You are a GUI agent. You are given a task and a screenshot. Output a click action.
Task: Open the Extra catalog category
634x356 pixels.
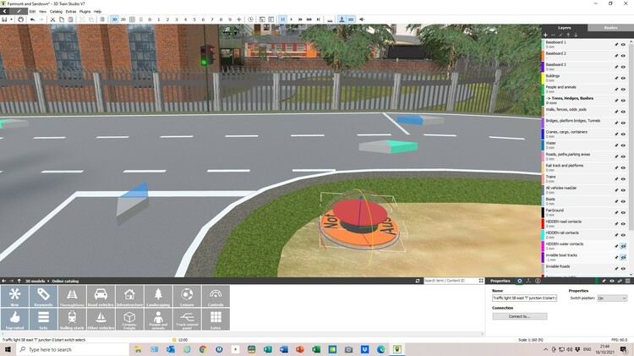point(216,319)
